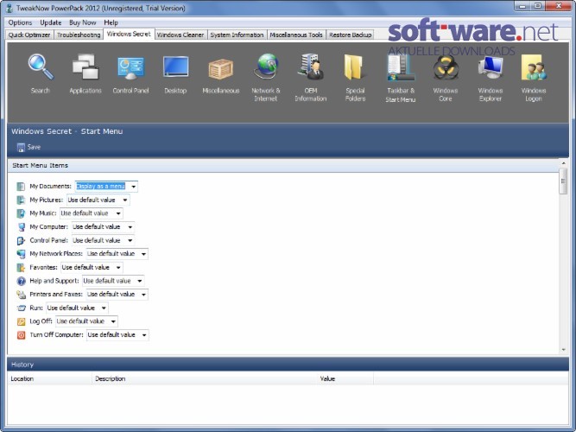Image resolution: width=576 pixels, height=432 pixels.
Task: Click the TweakNow title bar app icon
Action: tap(9, 8)
